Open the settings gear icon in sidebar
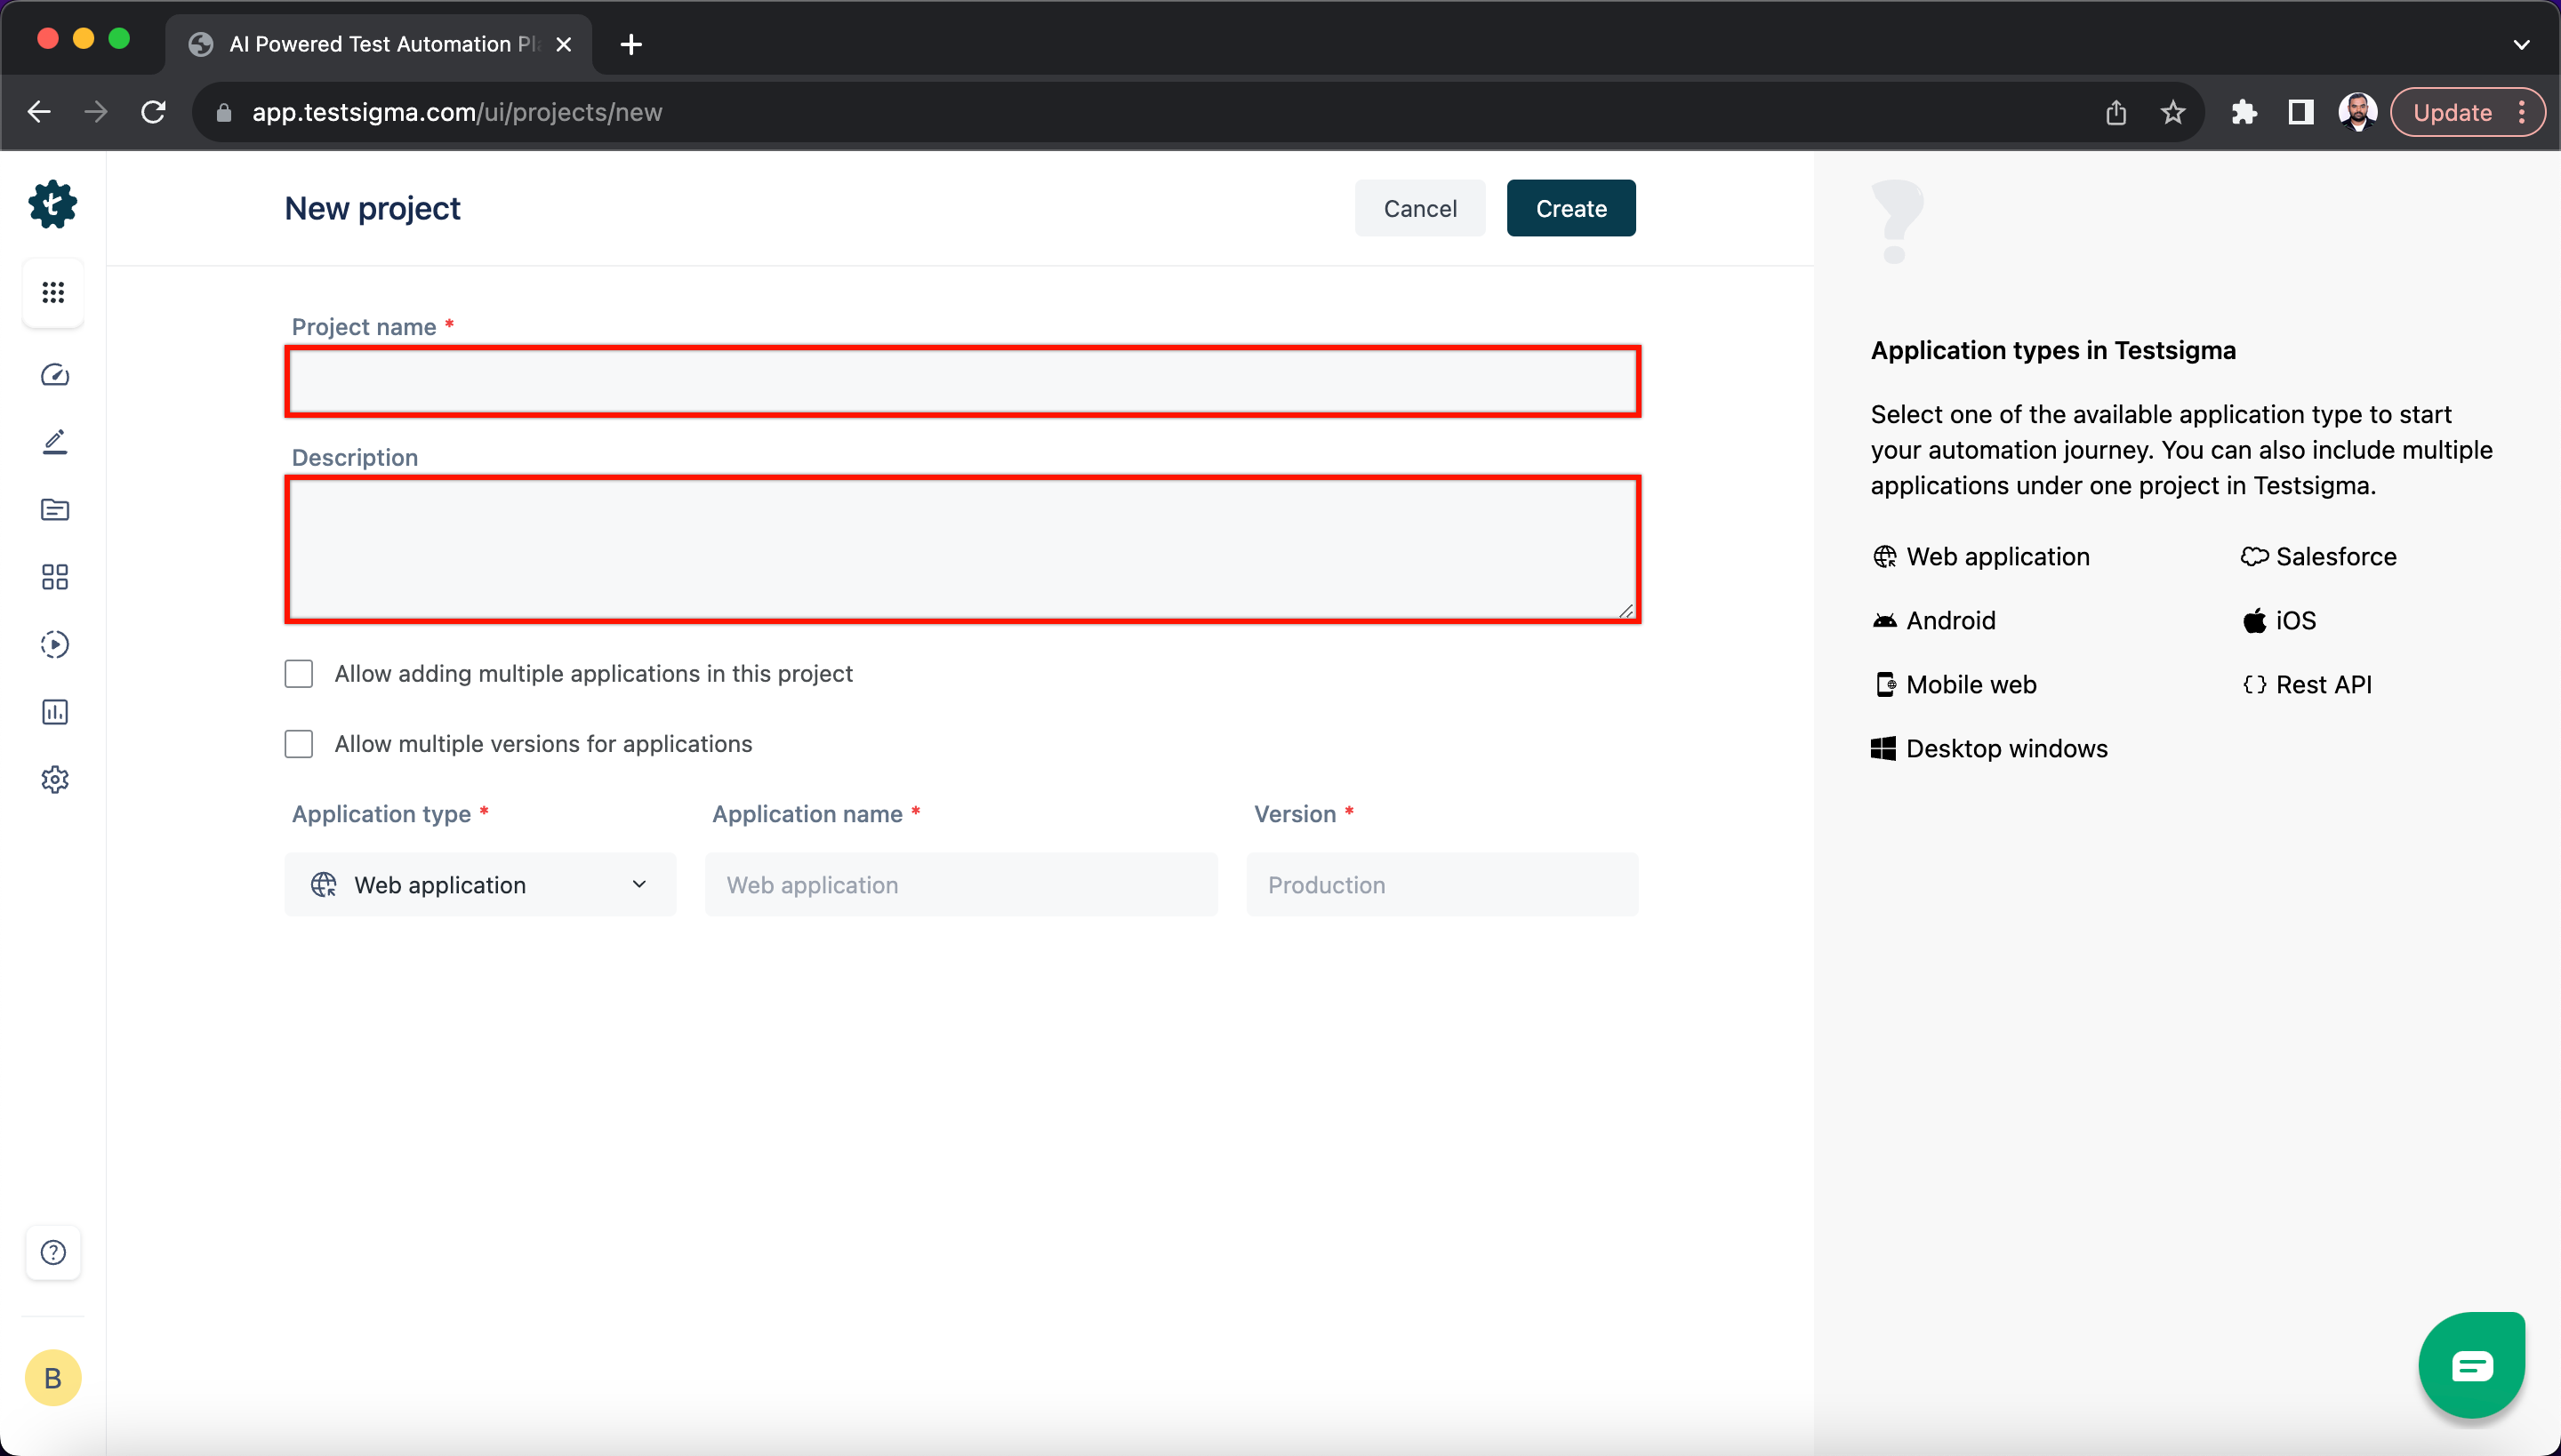This screenshot has height=1456, width=2561. point(55,779)
